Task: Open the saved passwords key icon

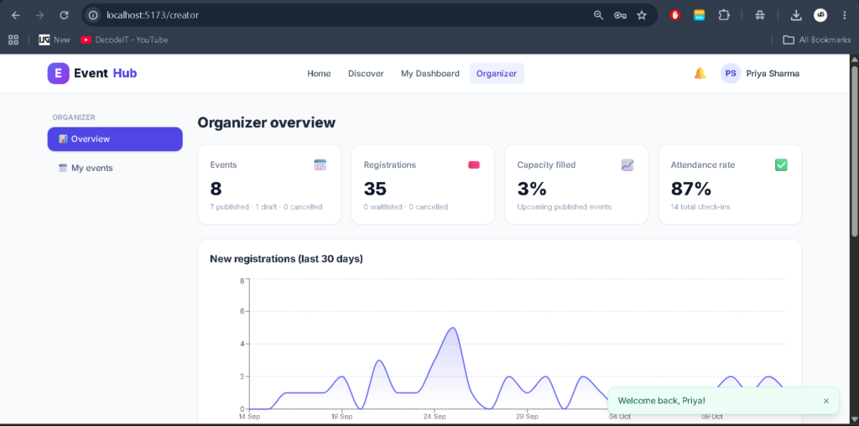Action: point(620,15)
